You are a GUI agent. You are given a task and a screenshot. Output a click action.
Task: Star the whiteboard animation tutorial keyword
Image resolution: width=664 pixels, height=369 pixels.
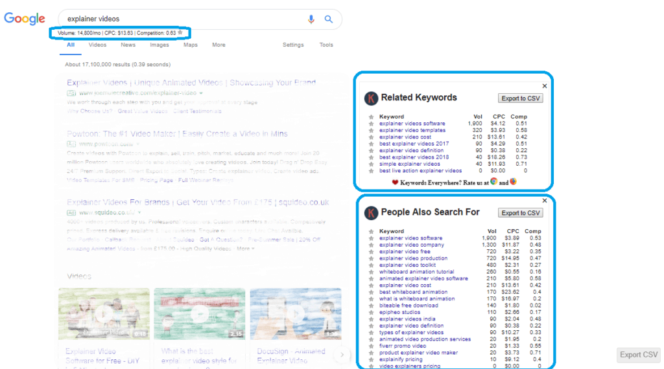[x=372, y=272]
